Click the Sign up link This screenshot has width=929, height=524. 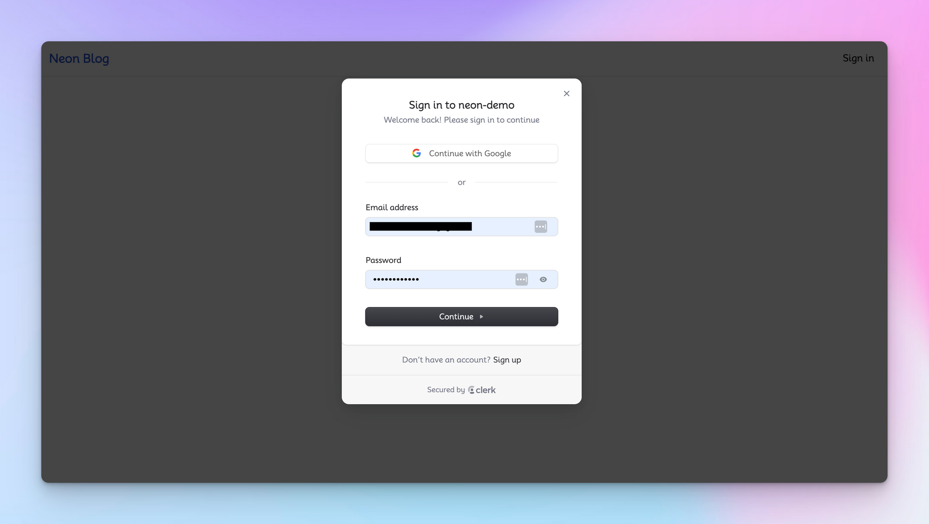pos(507,360)
